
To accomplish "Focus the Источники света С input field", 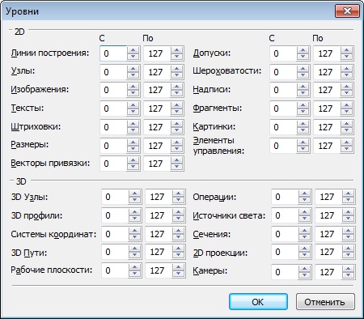I will pyautogui.click(x=285, y=215).
